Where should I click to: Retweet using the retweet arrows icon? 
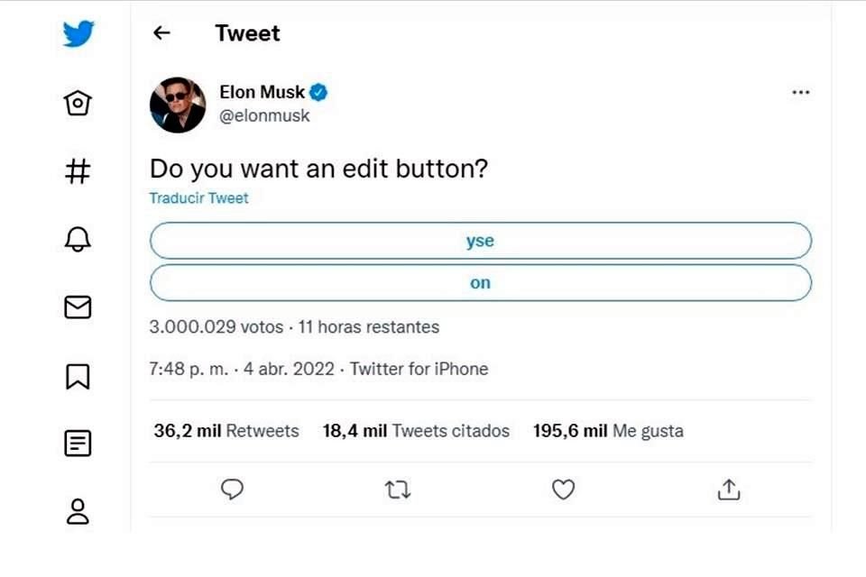click(398, 490)
